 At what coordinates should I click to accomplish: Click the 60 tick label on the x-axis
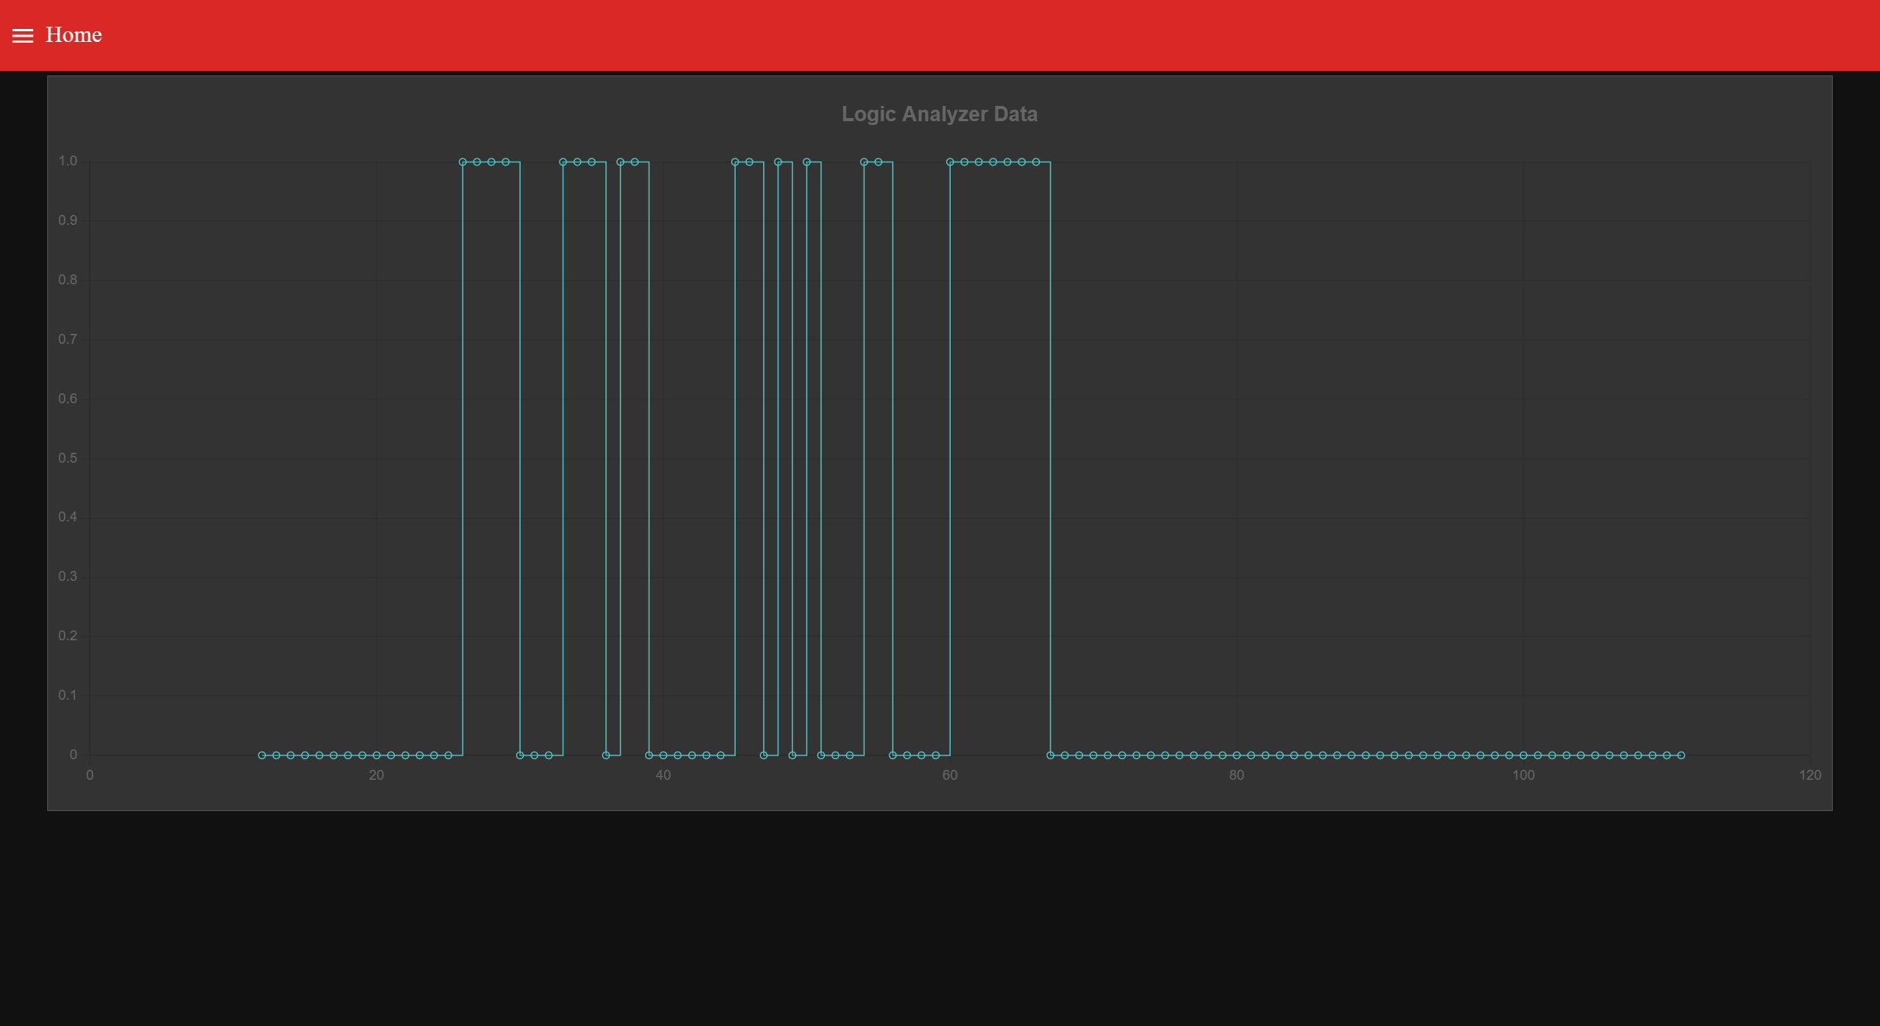pyautogui.click(x=949, y=774)
